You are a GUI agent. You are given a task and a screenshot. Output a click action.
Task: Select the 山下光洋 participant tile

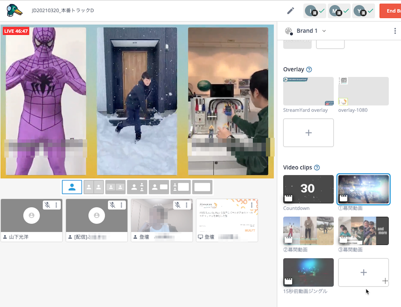pyautogui.click(x=31, y=220)
